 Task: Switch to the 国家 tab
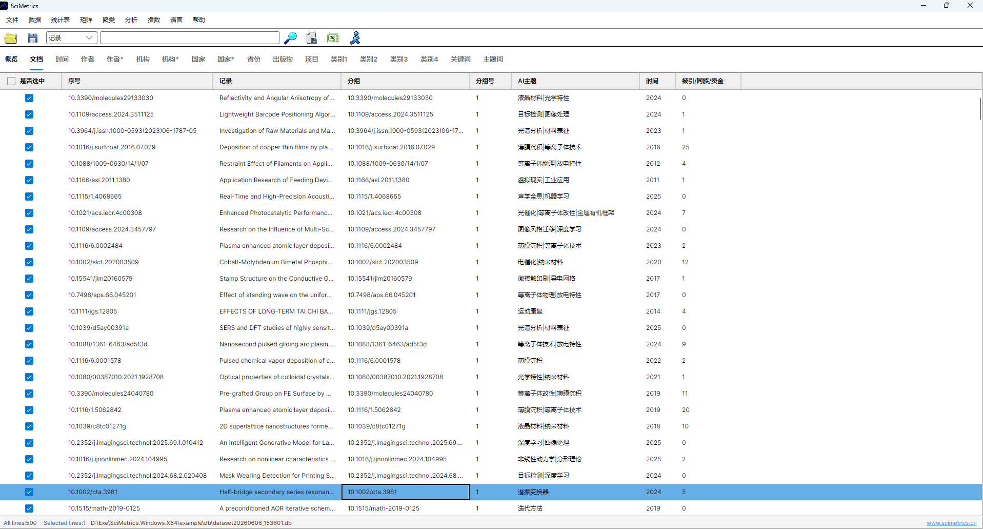click(x=198, y=59)
